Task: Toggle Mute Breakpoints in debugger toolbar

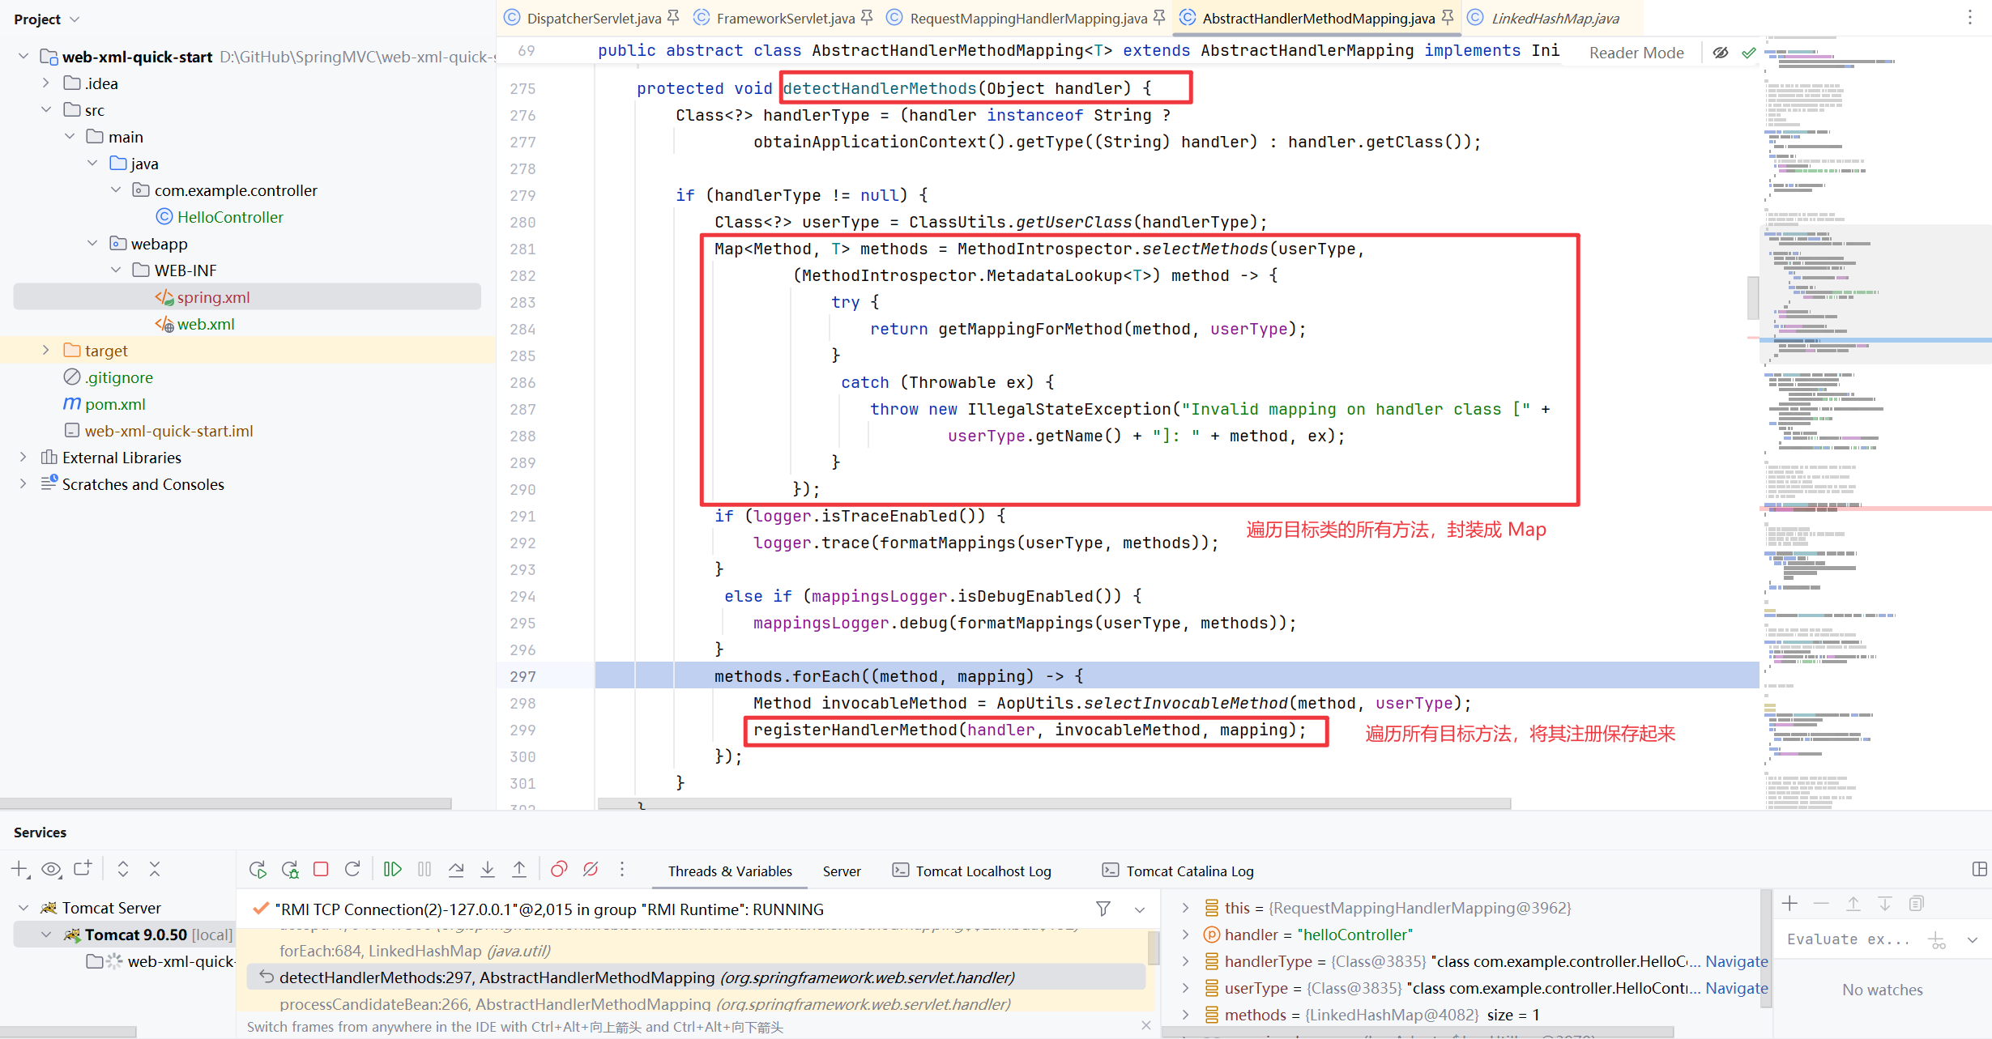Action: [x=591, y=869]
